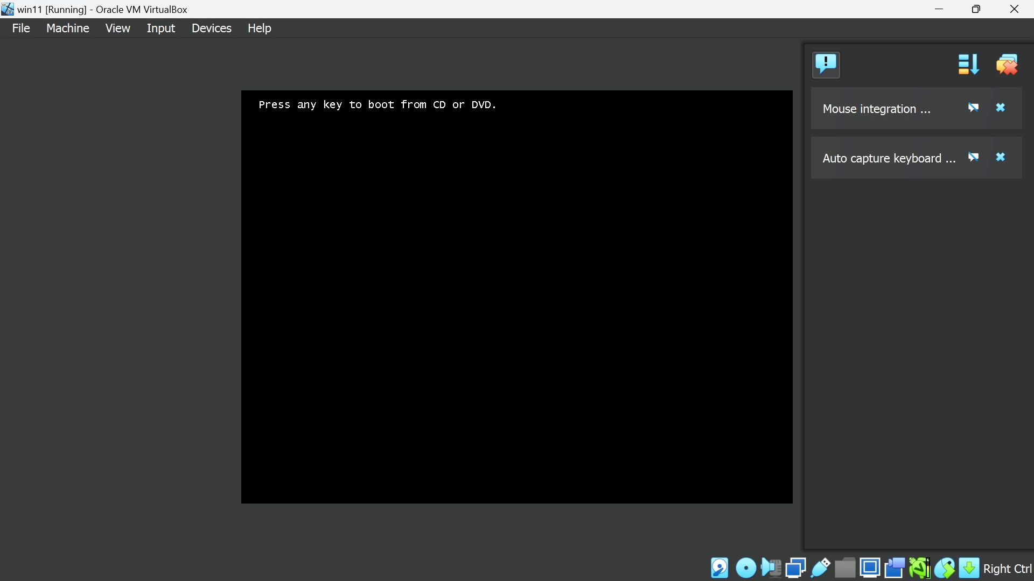The height and width of the screenshot is (581, 1034).
Task: Click the recording status indicator icon
Action: tap(895, 568)
